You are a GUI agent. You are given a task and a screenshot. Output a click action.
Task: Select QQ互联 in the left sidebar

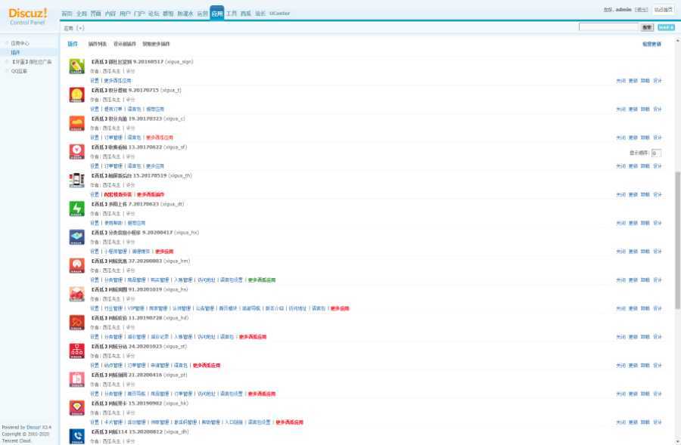pos(19,70)
